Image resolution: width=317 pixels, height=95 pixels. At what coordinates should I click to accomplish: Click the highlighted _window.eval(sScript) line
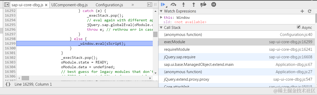84,43
